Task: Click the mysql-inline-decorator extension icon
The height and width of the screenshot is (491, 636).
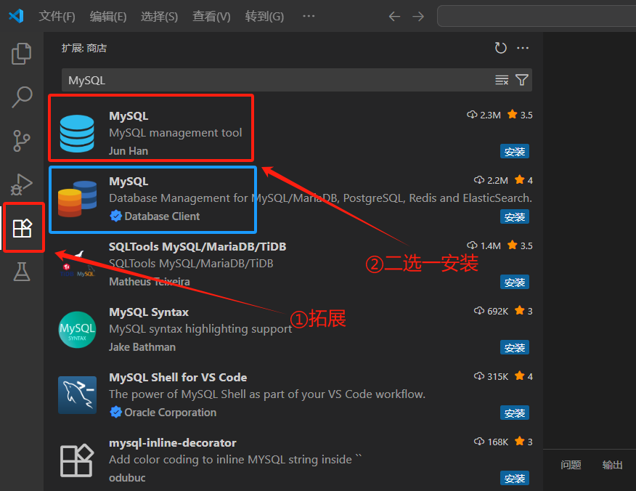Action: 77,460
